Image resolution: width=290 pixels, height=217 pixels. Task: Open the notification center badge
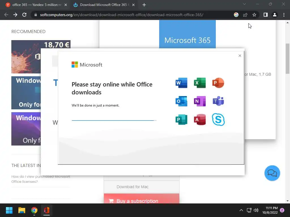click(x=282, y=210)
